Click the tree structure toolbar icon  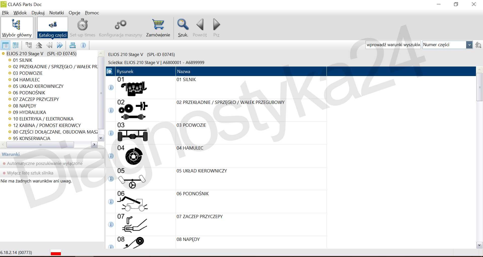coord(29,45)
